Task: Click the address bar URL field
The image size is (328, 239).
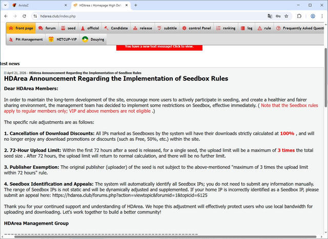Action: (151, 16)
